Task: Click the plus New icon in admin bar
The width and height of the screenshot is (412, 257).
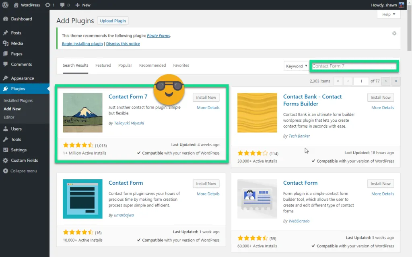Action: pos(77,5)
